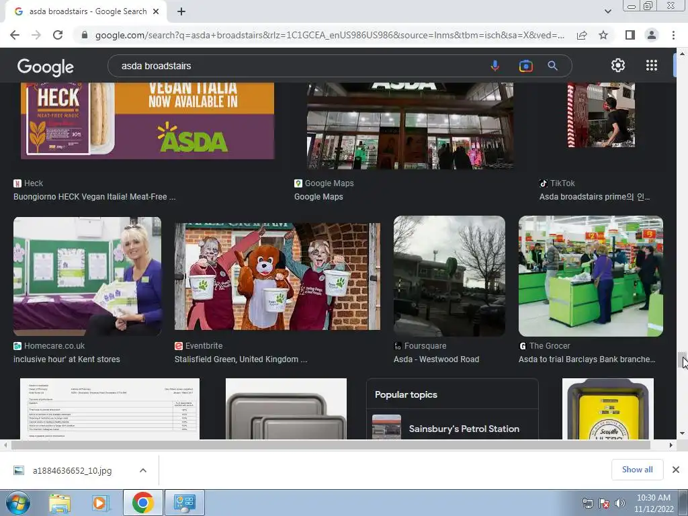688x516 pixels.
Task: Open the TikTok Asda broadstairs image
Action: (x=601, y=115)
